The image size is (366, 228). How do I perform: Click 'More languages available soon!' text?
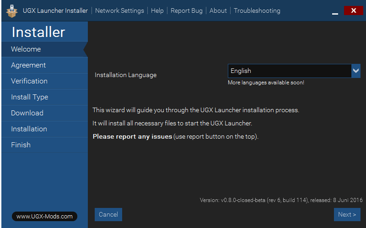coord(266,83)
